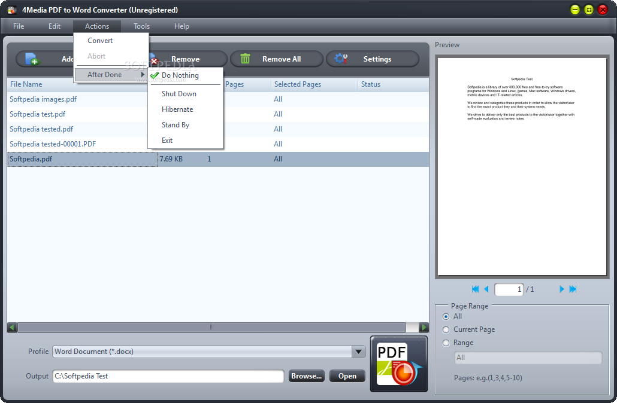Select Current Page radio option
The width and height of the screenshot is (617, 403).
click(446, 329)
